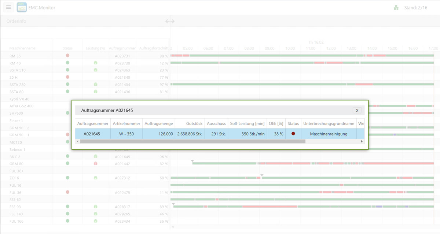Click the double-arrow panel resize icon
The height and width of the screenshot is (234, 440).
click(x=170, y=21)
